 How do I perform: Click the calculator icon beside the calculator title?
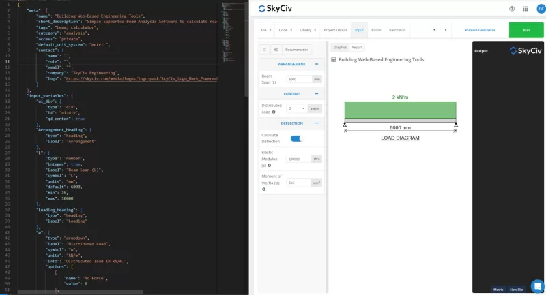(334, 60)
